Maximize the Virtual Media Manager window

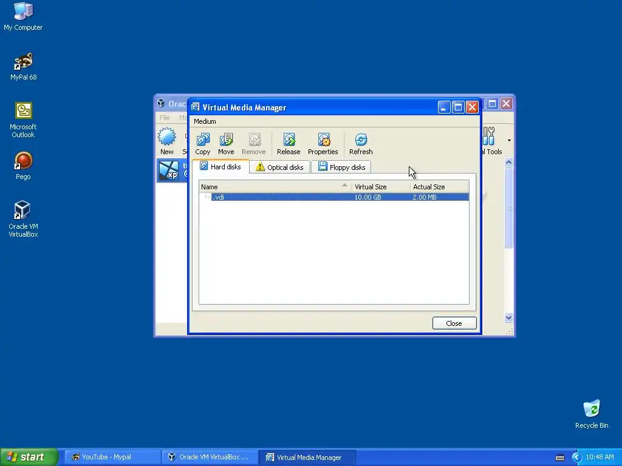click(x=458, y=107)
